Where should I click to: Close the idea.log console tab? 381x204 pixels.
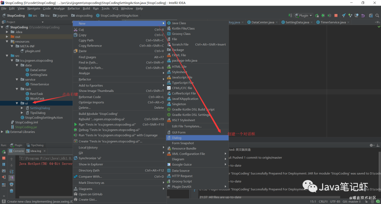click(44, 151)
